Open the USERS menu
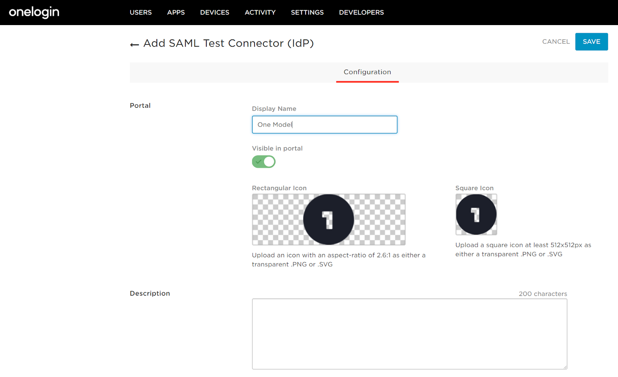The width and height of the screenshot is (618, 377). point(141,12)
